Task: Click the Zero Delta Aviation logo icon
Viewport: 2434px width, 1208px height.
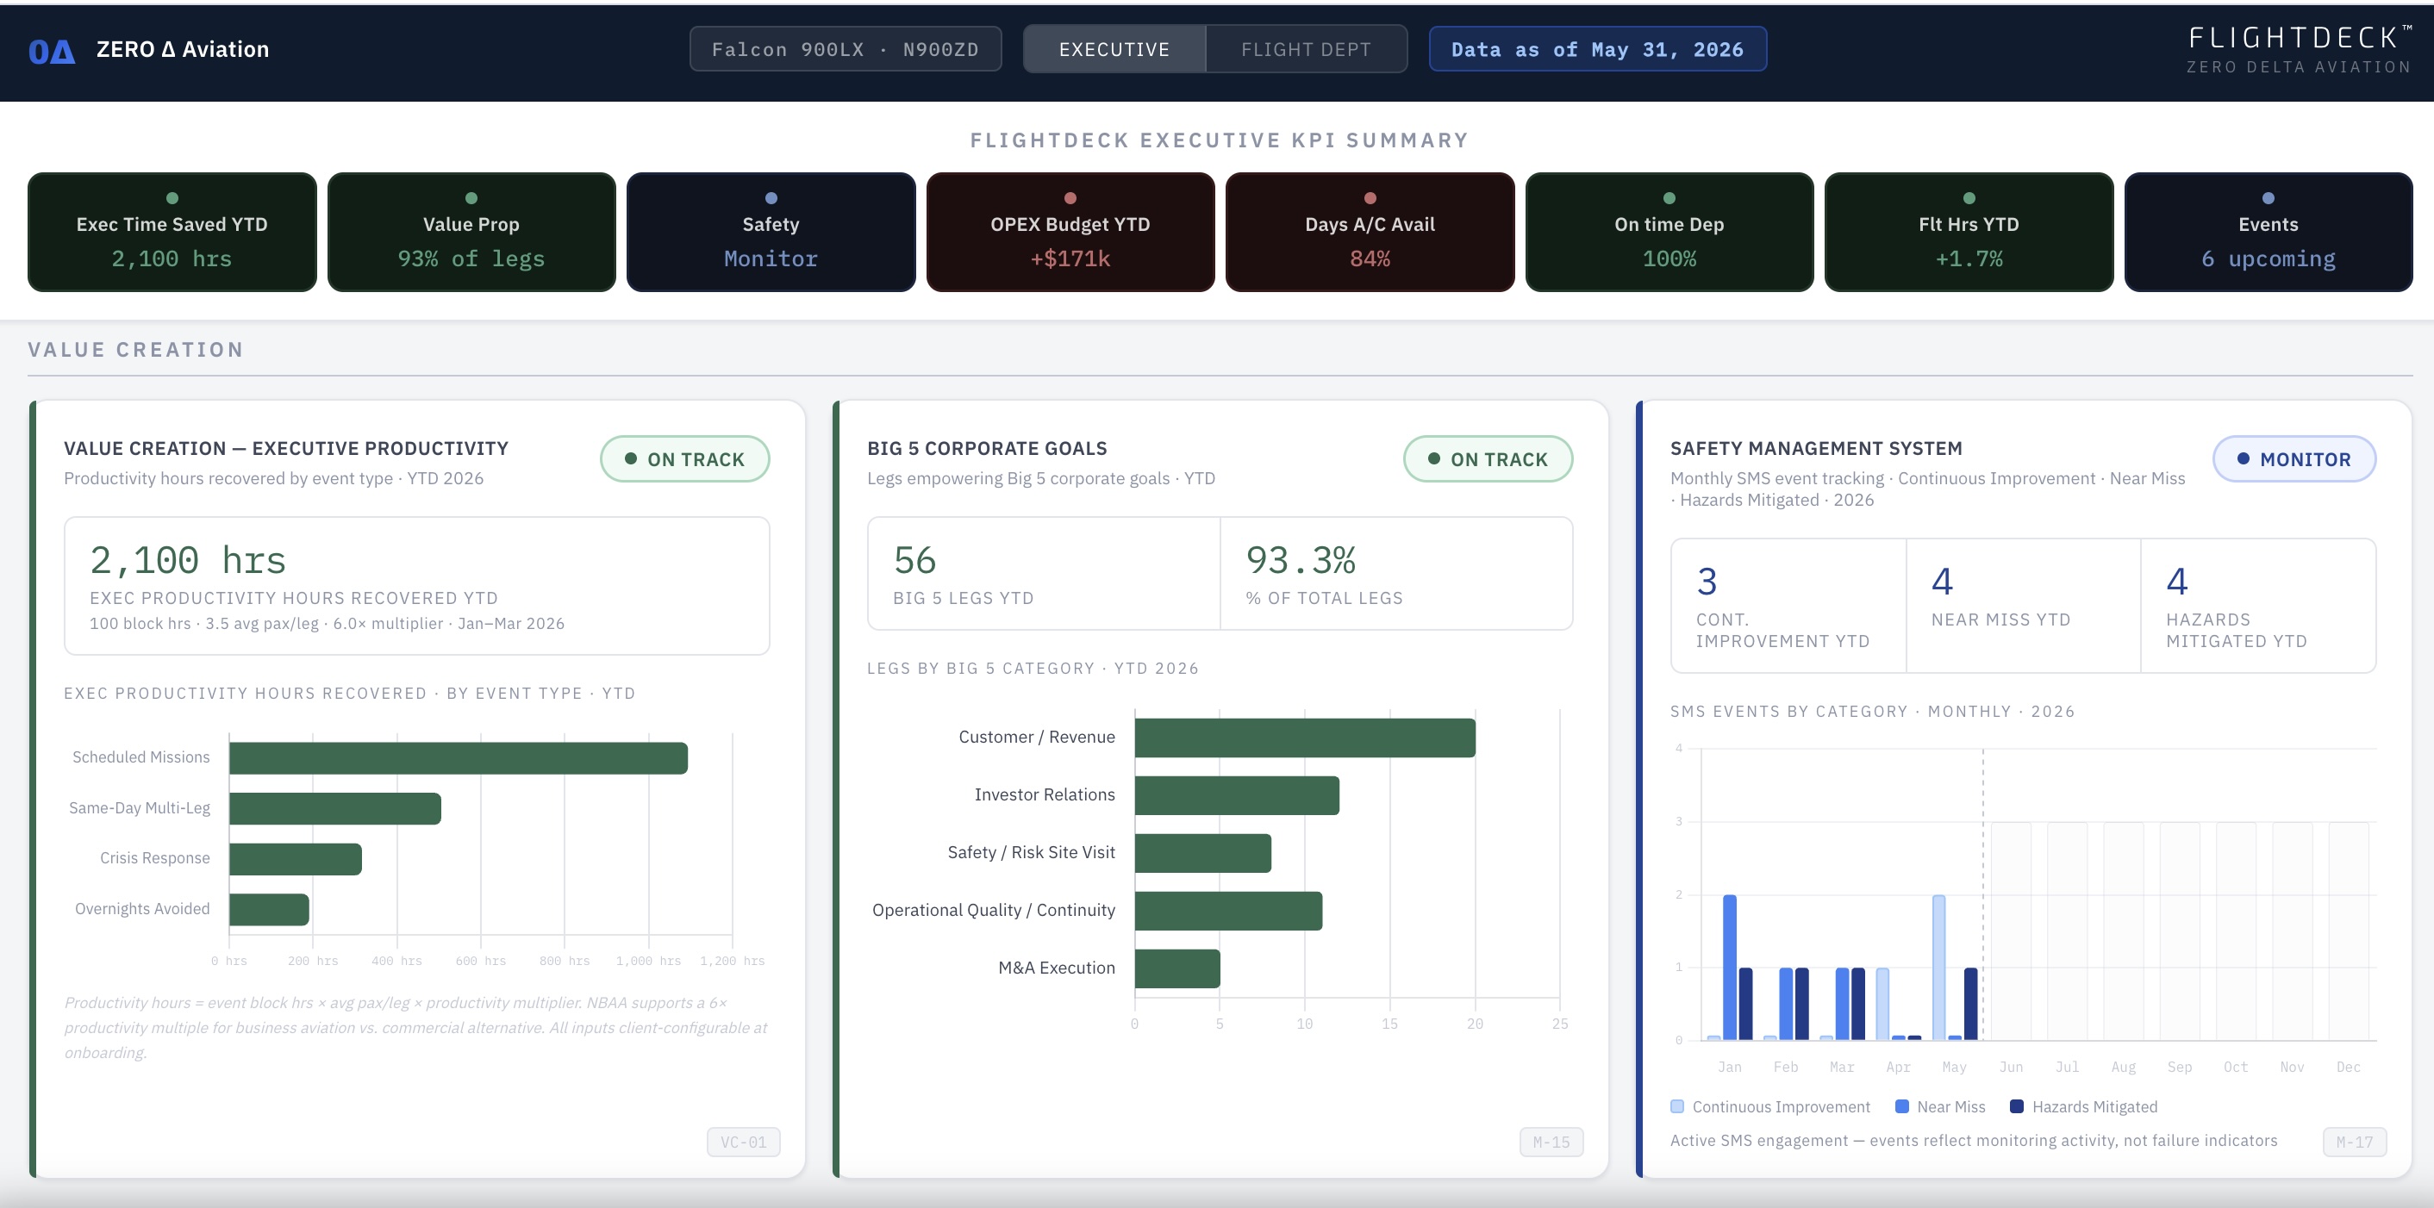Action: click(51, 50)
